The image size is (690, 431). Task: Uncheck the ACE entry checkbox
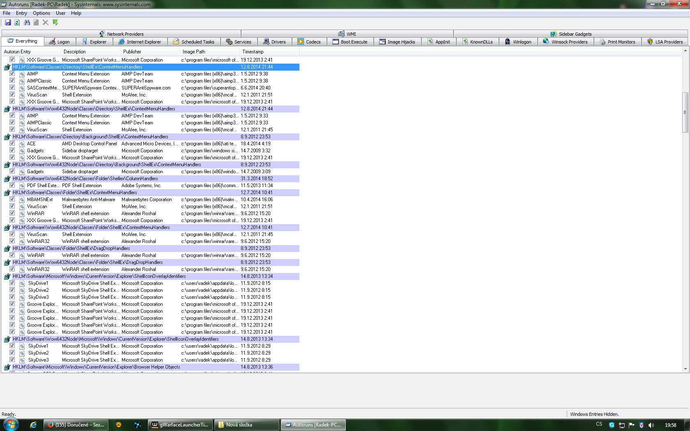pyautogui.click(x=12, y=143)
